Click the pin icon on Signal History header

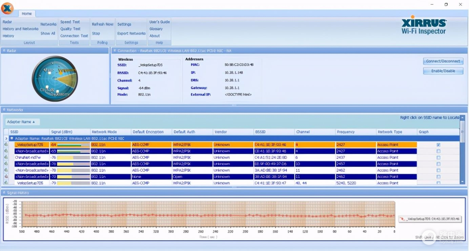pyautogui.click(x=4, y=193)
